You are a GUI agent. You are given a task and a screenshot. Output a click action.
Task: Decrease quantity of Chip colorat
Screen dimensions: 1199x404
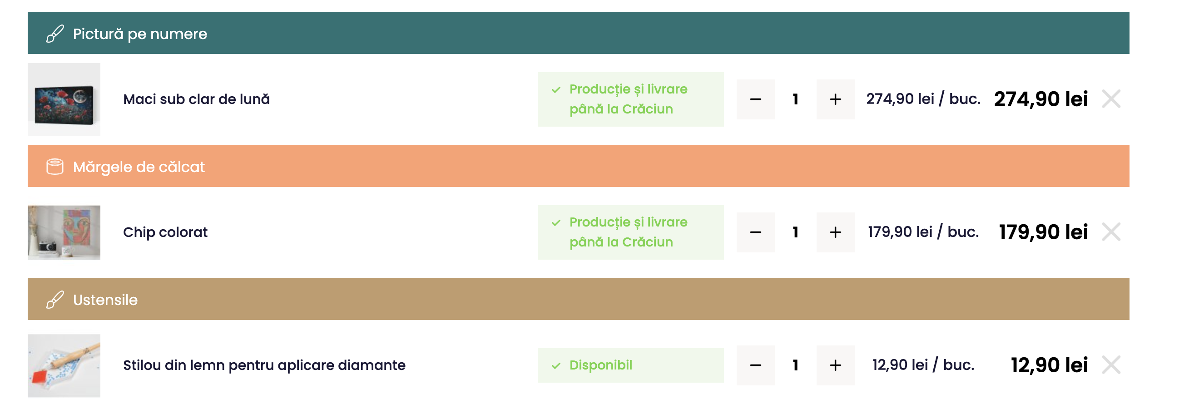click(755, 232)
